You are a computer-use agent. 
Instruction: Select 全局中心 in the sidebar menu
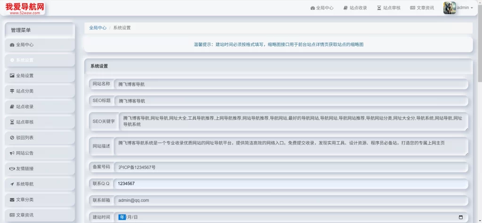pyautogui.click(x=40, y=45)
